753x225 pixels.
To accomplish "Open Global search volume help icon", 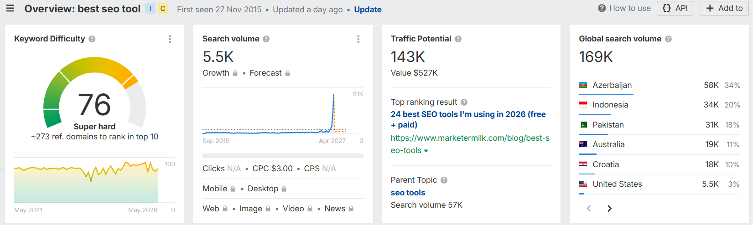I will [x=668, y=39].
